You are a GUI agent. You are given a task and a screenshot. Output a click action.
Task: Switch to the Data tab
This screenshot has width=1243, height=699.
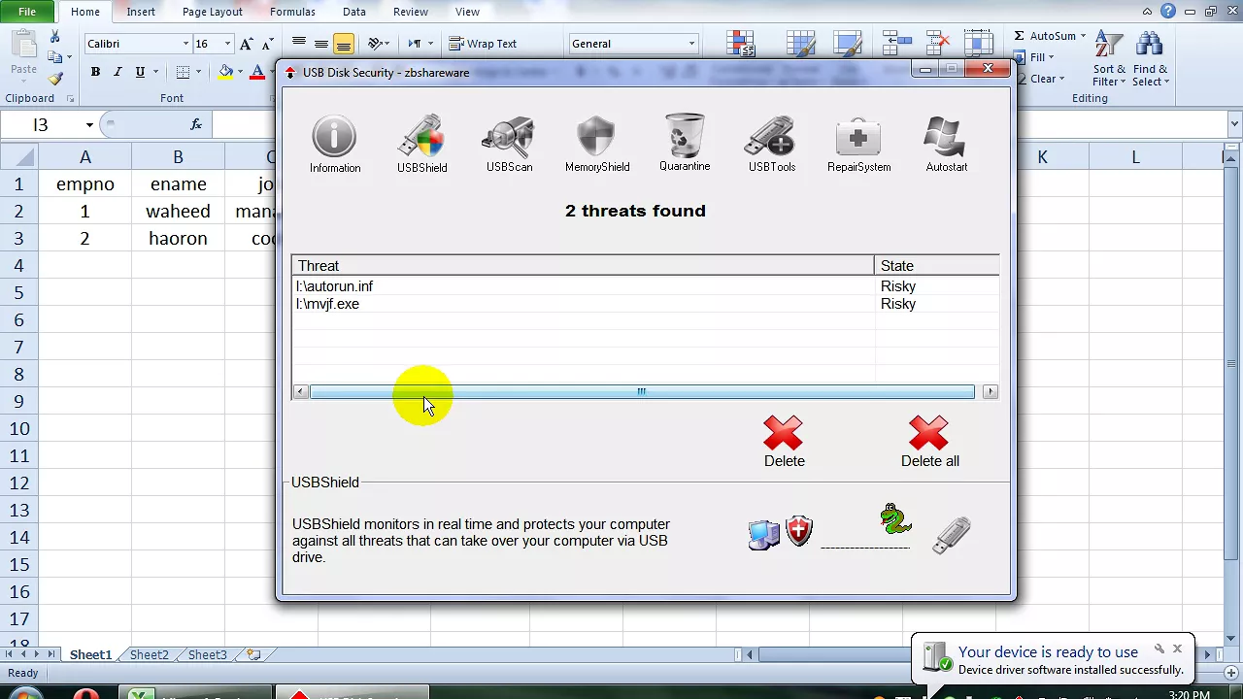click(354, 12)
